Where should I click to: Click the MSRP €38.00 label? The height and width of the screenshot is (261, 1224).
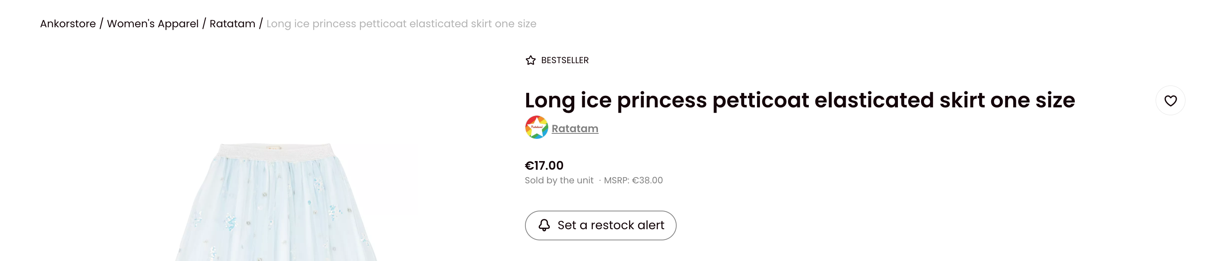point(633,180)
